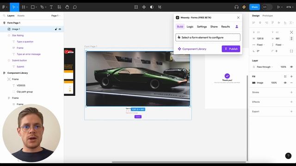The height and width of the screenshot is (166, 296).
Task: Open present options arrow beside play
Action: pyautogui.click(x=282, y=7)
